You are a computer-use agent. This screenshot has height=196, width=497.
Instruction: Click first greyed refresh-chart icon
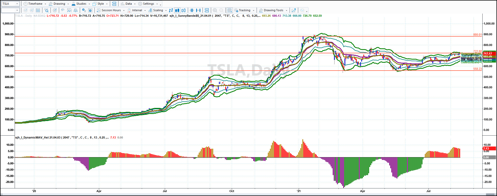[25, 10]
